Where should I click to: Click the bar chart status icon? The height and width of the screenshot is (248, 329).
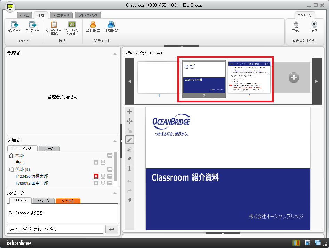point(296,242)
